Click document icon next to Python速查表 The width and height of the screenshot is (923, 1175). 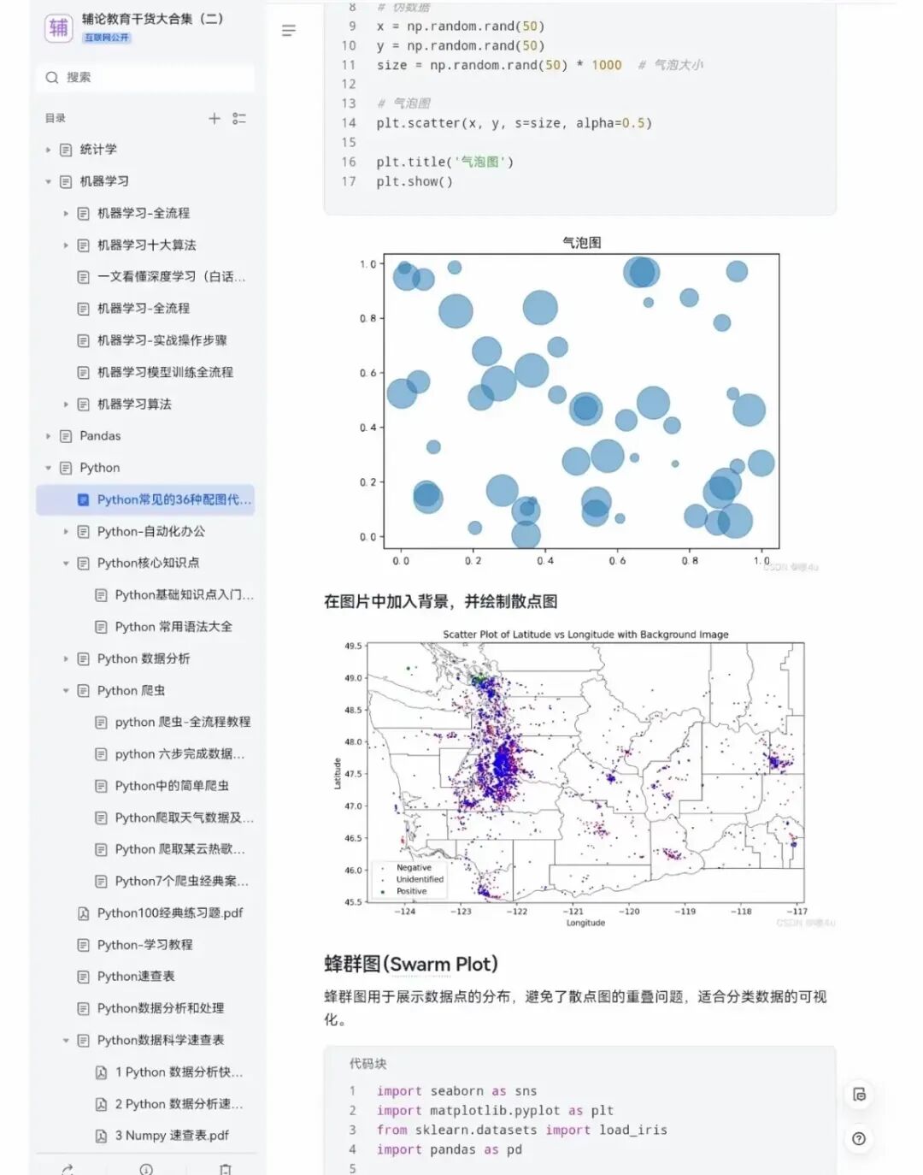pyautogui.click(x=83, y=977)
